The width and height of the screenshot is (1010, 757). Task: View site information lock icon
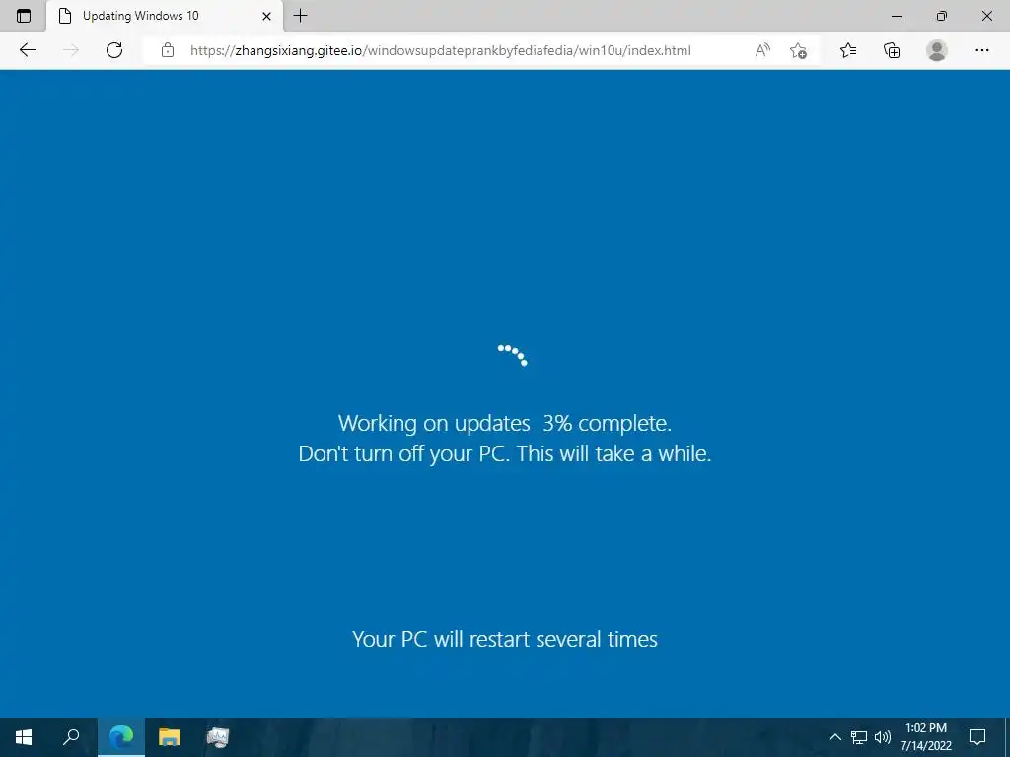[x=168, y=50]
